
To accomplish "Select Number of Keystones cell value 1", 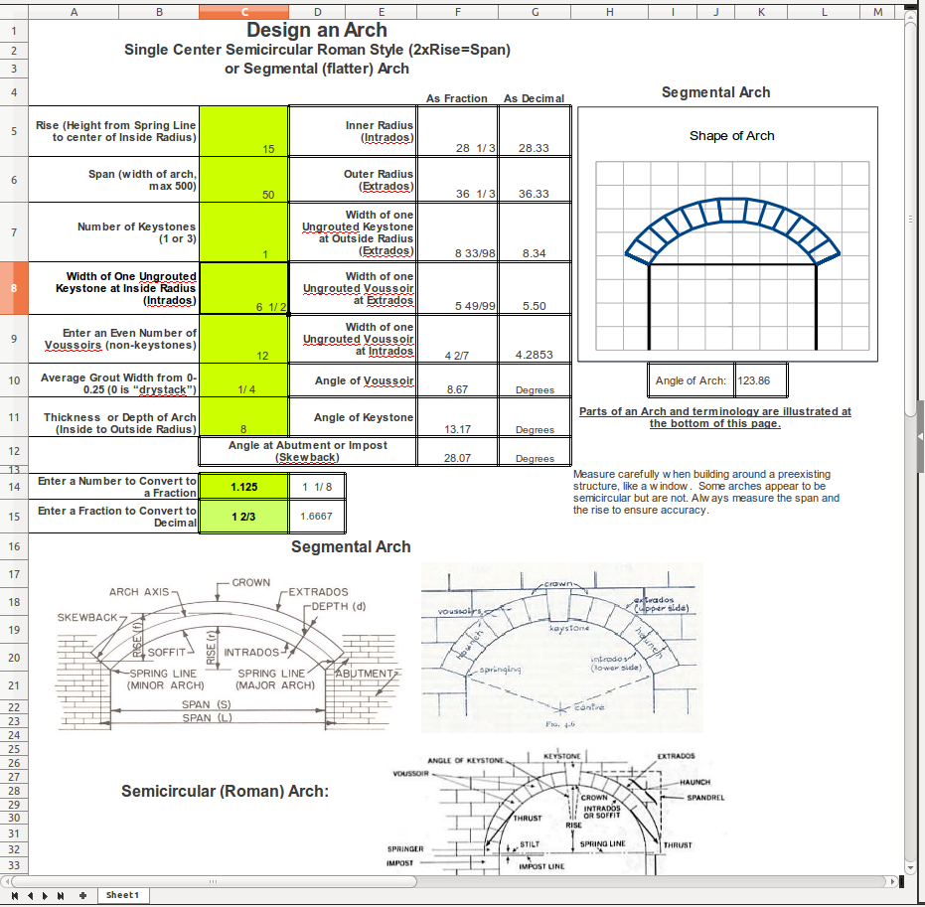I will tap(243, 231).
